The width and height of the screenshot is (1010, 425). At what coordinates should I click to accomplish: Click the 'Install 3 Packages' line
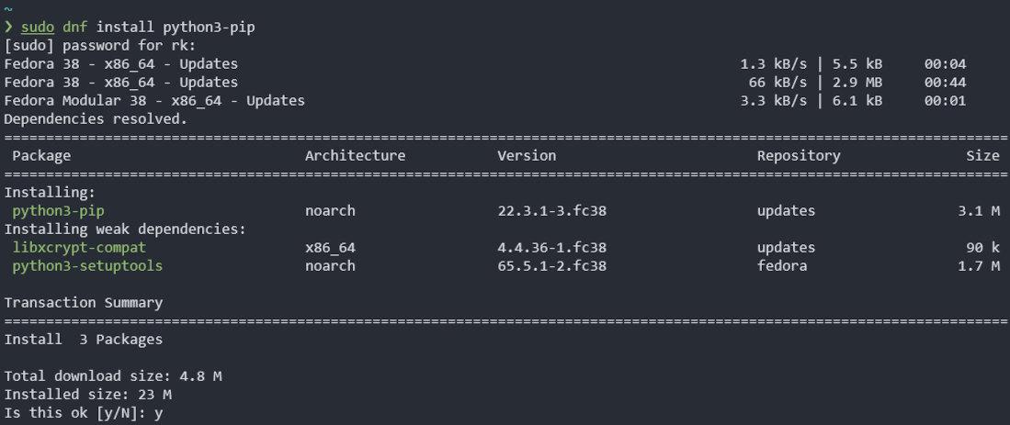[84, 340]
